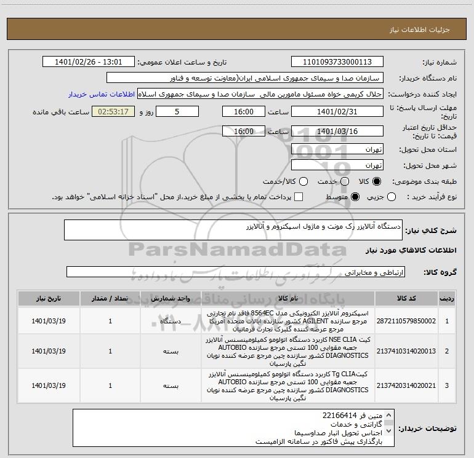Click تاریخ نیاز column header
The image size is (474, 458).
pyautogui.click(x=49, y=298)
